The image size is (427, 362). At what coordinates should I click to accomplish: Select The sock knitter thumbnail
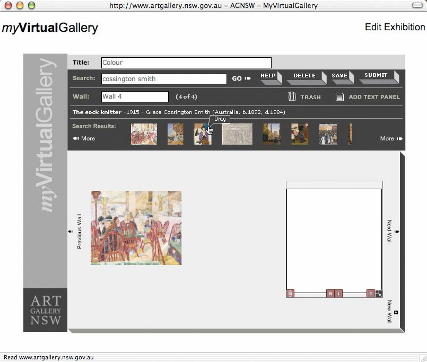tap(203, 134)
